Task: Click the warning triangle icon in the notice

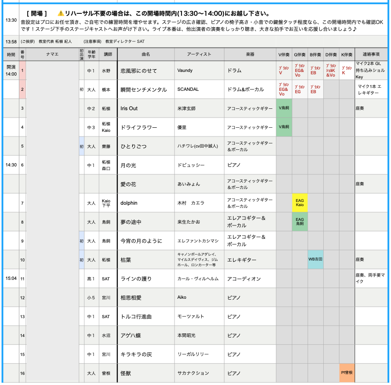Action: coord(60,13)
